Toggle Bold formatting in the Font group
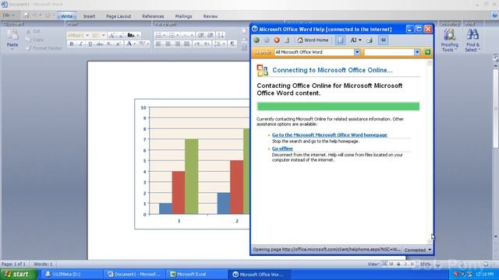This screenshot has width=499, height=280. 71,44
